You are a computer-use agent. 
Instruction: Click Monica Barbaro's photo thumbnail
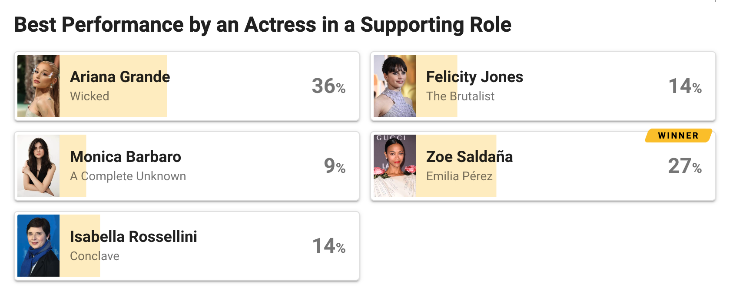(x=38, y=165)
